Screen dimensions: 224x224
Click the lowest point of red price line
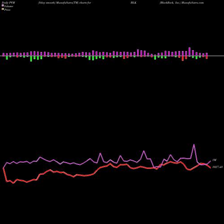[13, 183]
